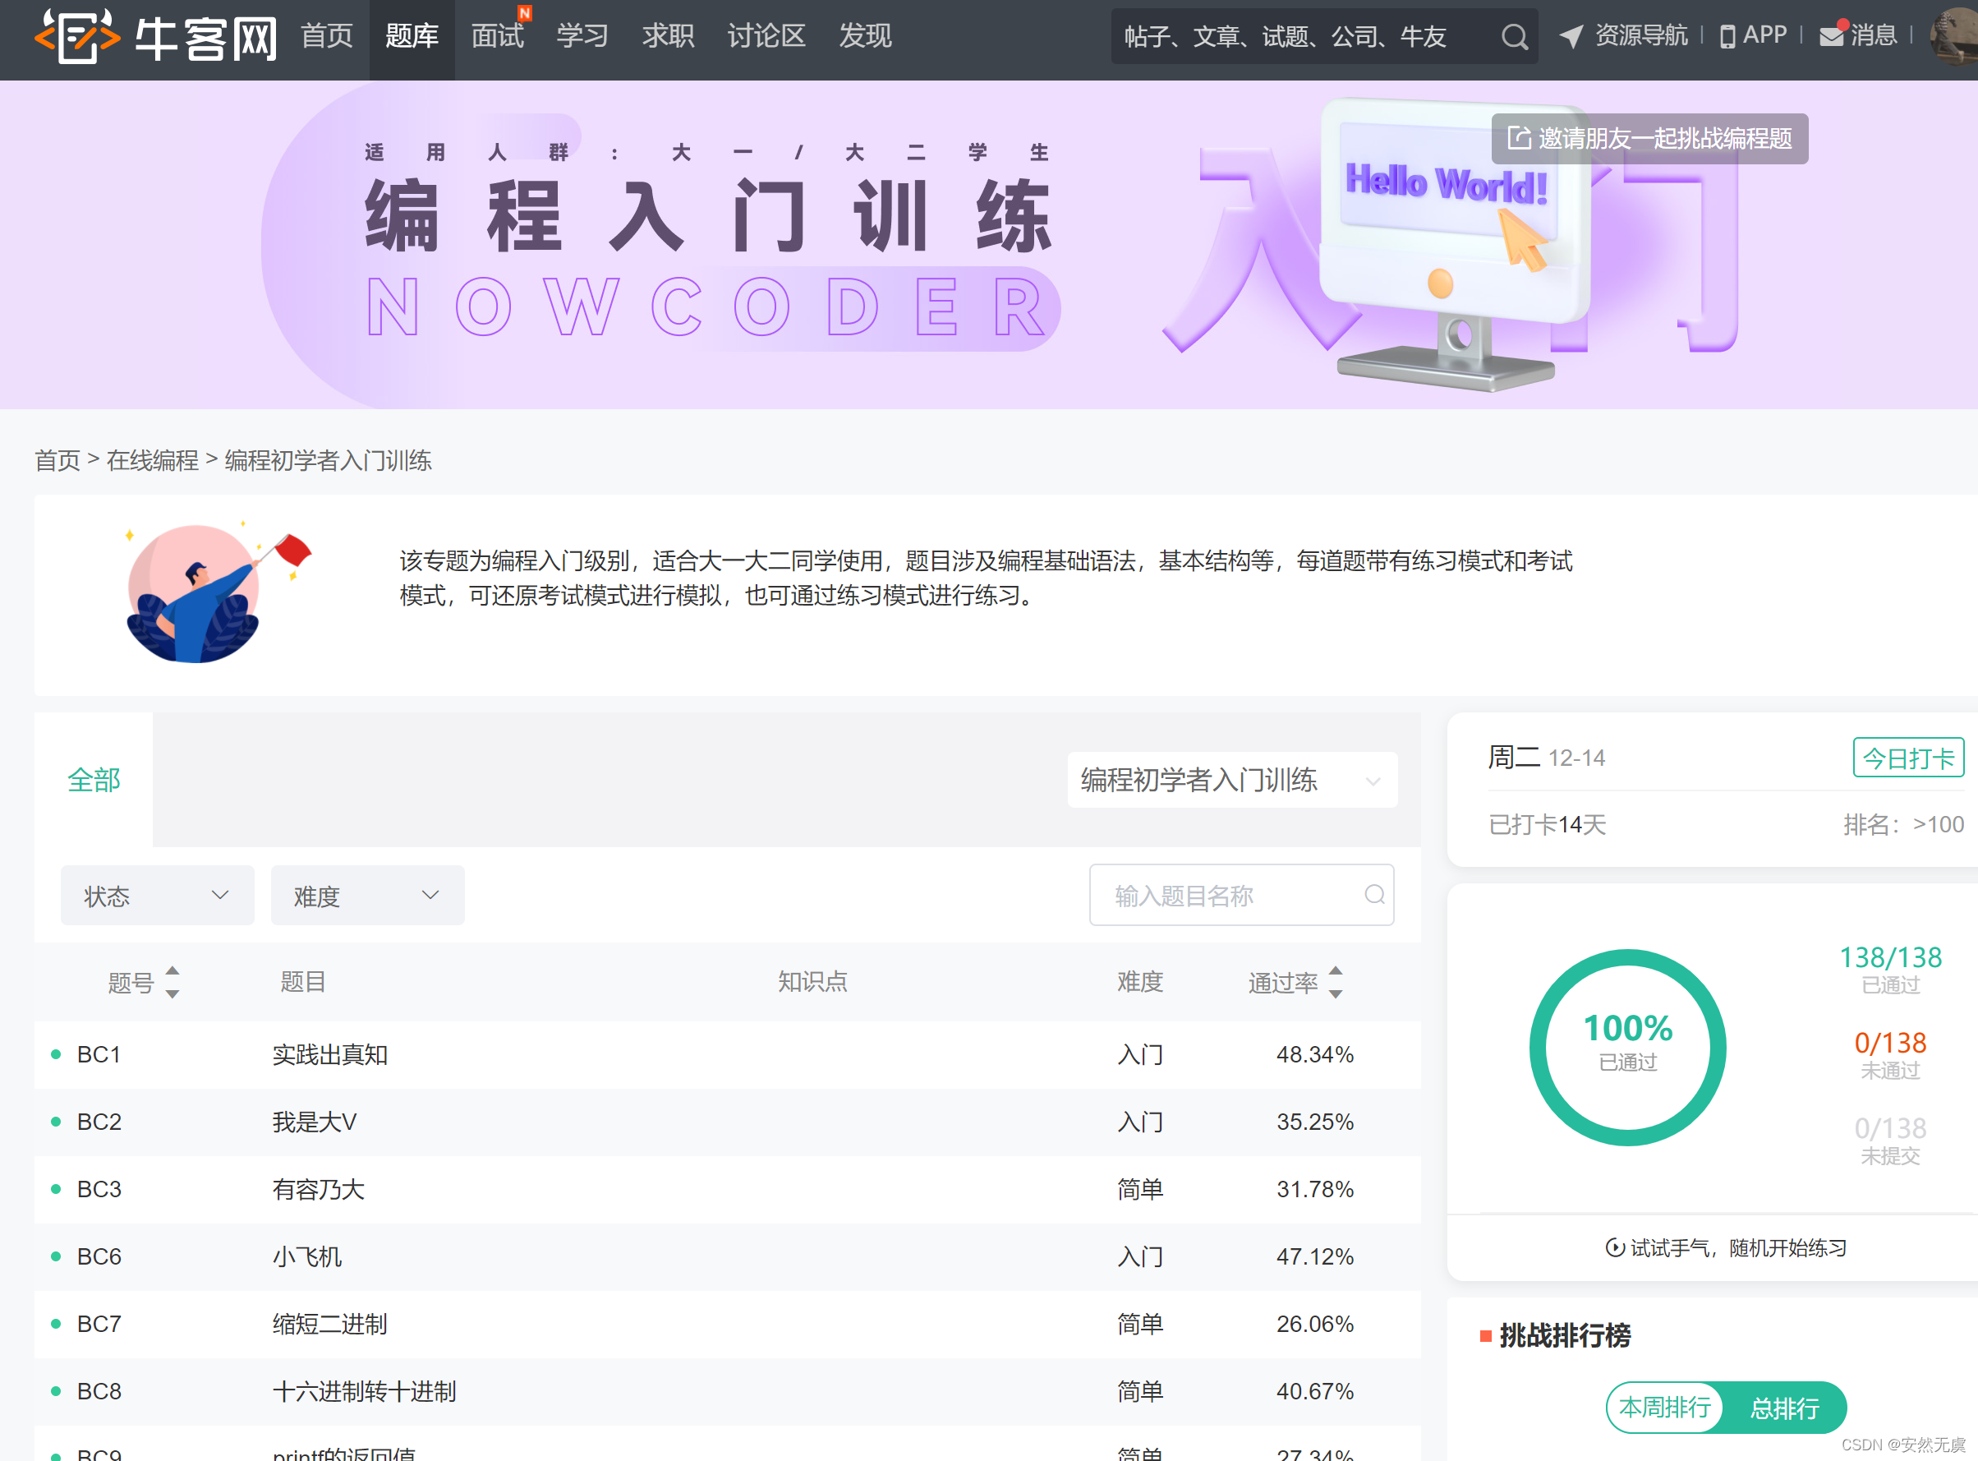Switch to 总排行 ranking toggle
This screenshot has height=1461, width=1978.
[x=1784, y=1407]
